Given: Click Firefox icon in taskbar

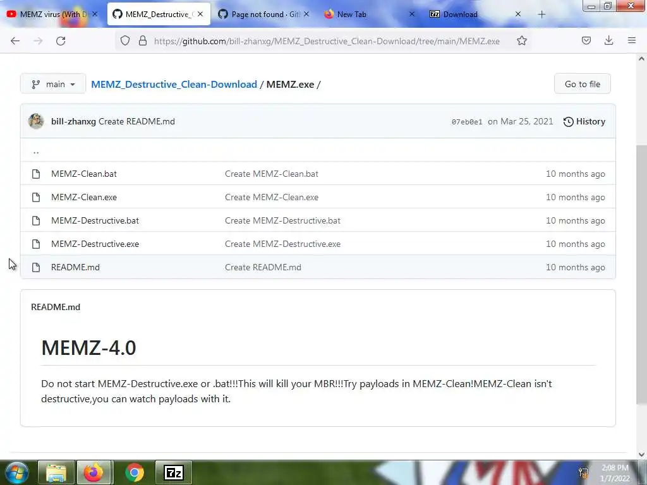Looking at the screenshot, I should pos(94,472).
